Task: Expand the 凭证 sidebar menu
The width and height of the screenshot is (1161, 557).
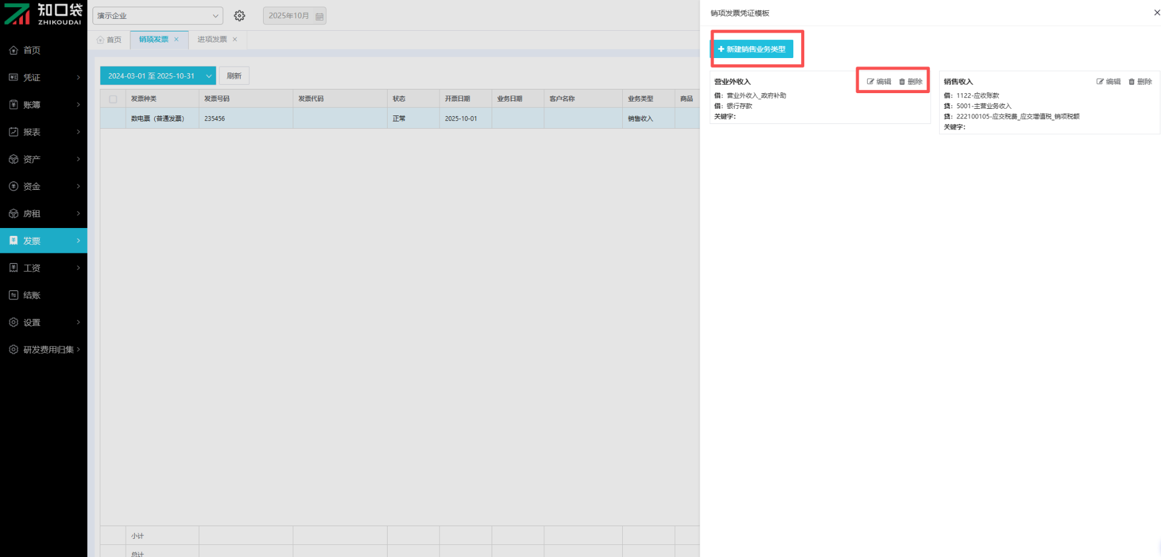Action: [x=44, y=77]
